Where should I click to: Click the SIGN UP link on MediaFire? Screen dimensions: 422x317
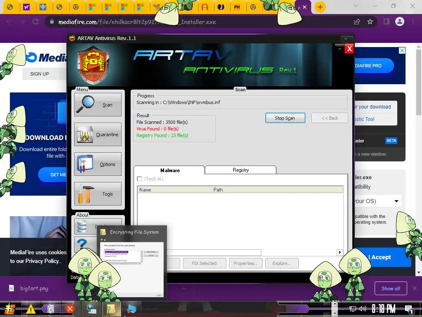40,74
